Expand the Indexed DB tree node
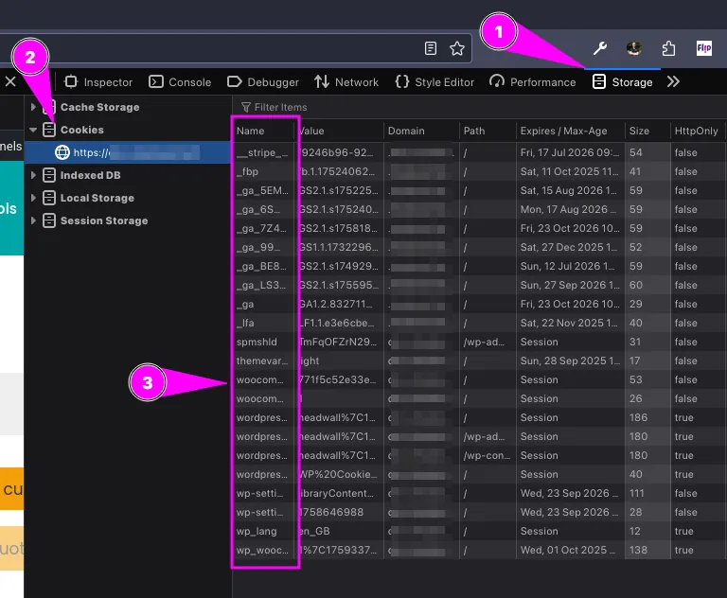This screenshot has width=727, height=598. point(34,175)
